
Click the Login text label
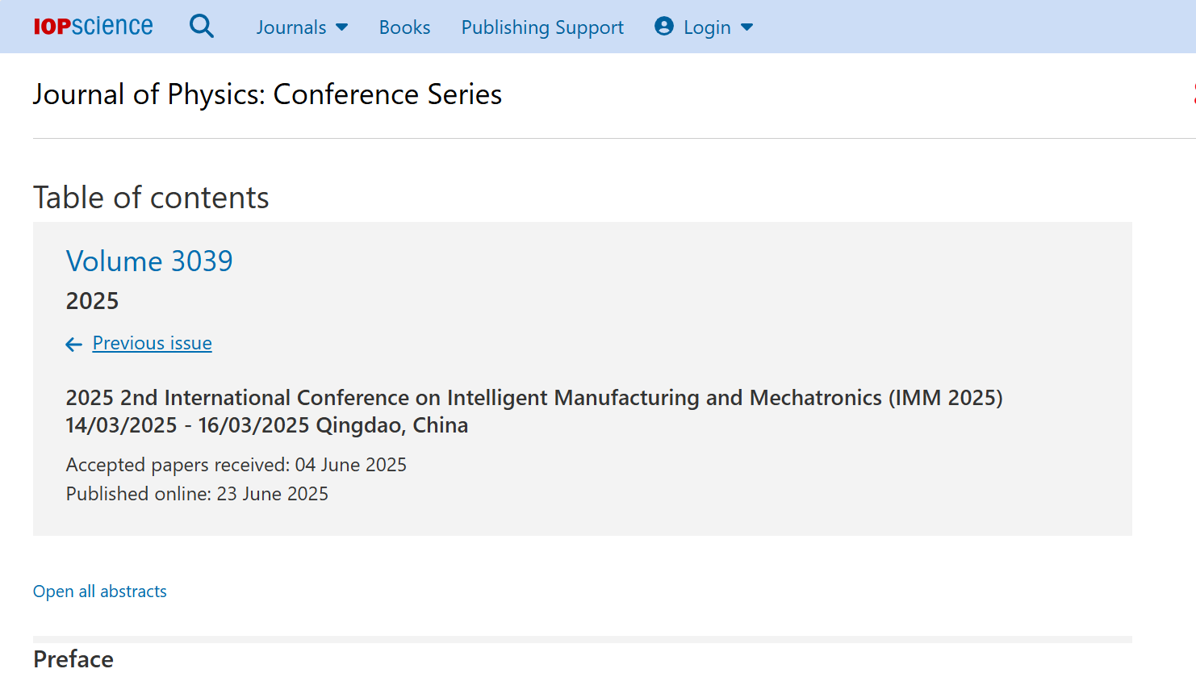click(x=707, y=27)
